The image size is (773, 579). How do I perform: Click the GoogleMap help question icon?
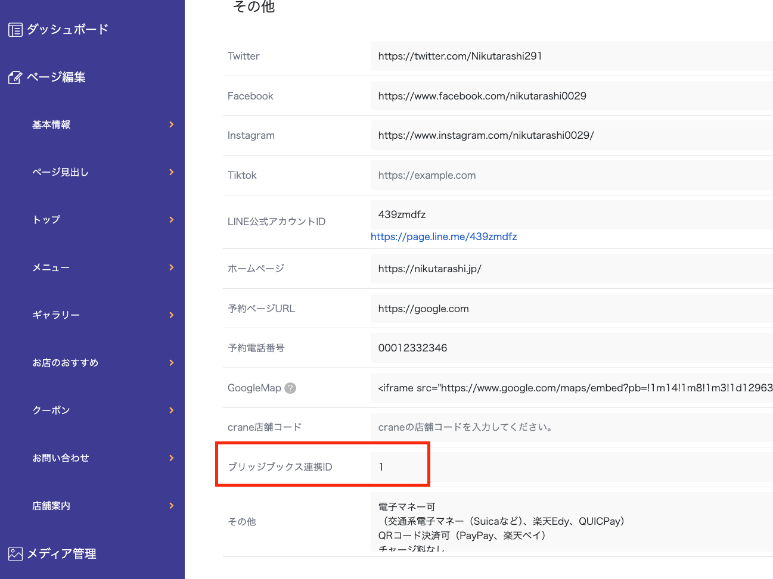click(x=290, y=388)
